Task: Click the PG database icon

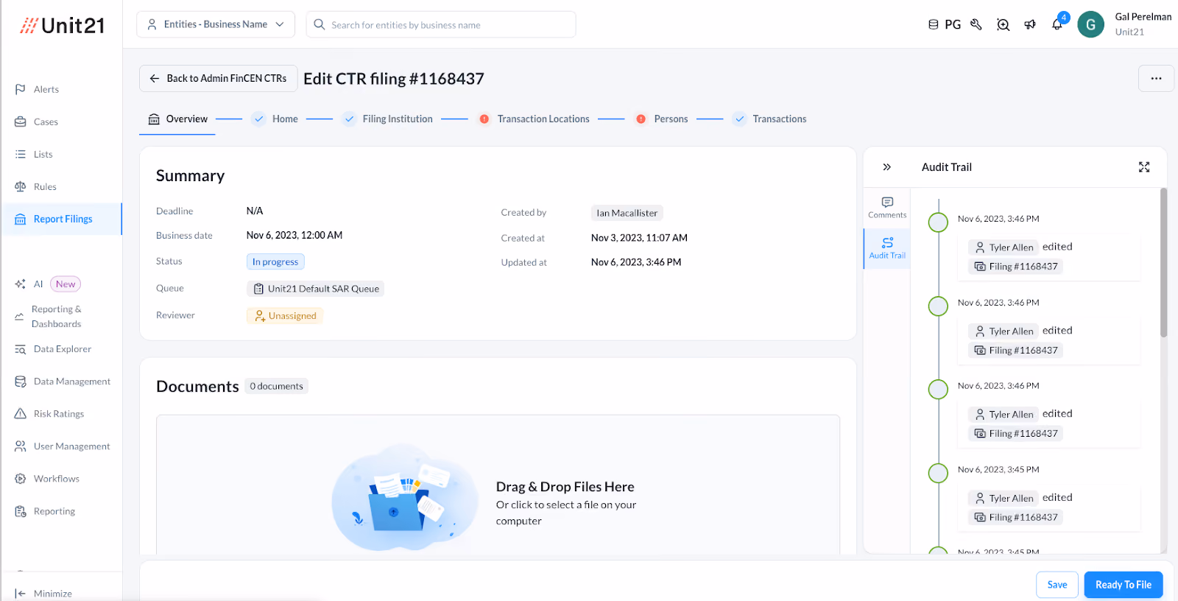Action: [x=934, y=24]
